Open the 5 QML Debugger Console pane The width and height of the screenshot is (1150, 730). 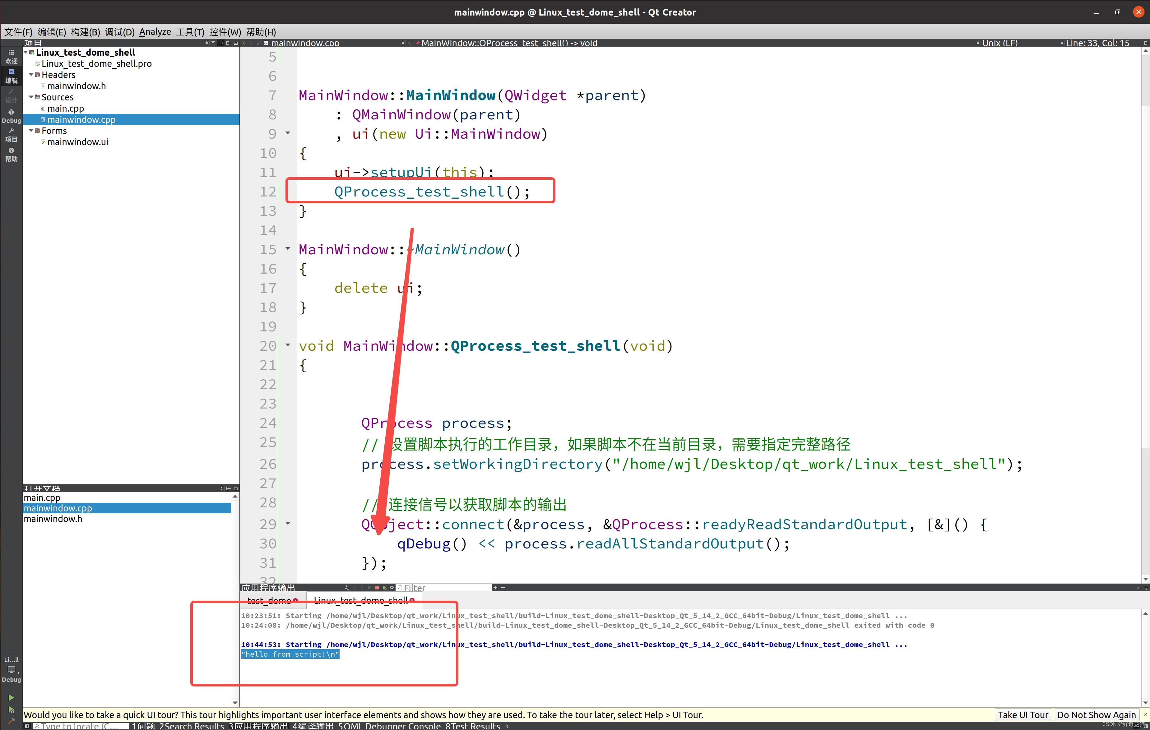[x=389, y=726]
